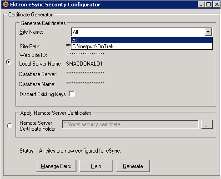The width and height of the screenshot is (221, 179).
Task: Click the Ektron logo icon in title bar
Action: point(5,4)
